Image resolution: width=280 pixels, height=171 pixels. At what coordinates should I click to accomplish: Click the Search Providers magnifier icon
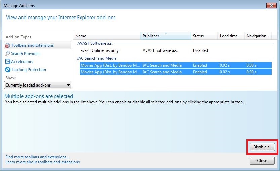[7, 54]
